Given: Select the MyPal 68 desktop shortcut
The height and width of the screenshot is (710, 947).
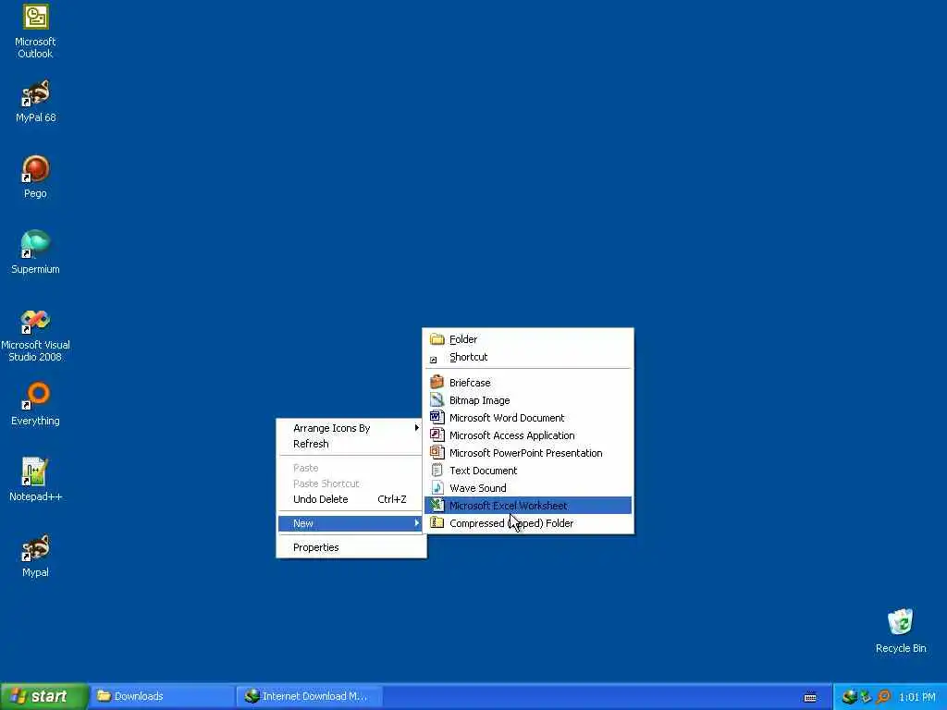Looking at the screenshot, I should [x=35, y=102].
